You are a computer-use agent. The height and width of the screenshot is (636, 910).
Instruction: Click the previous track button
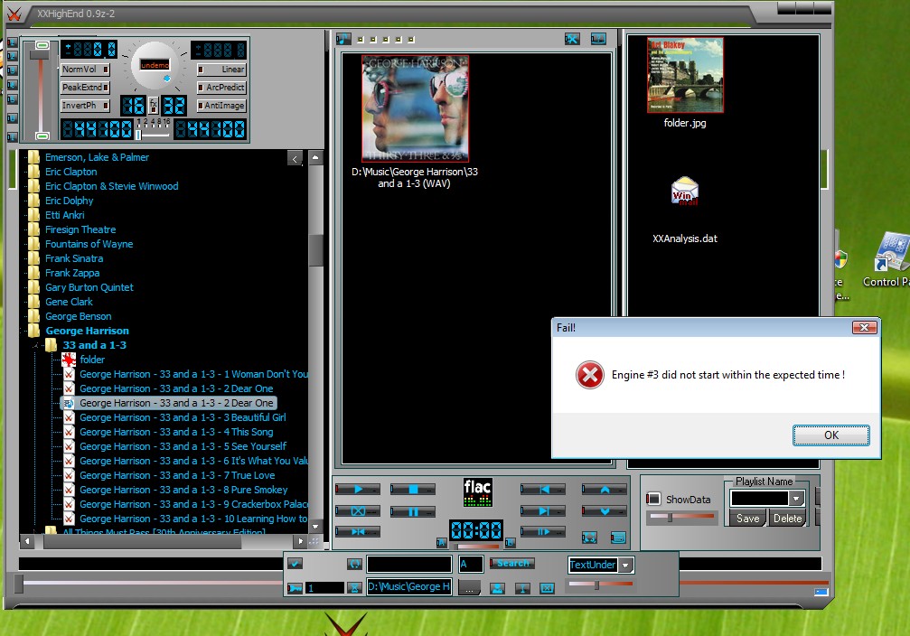[x=543, y=490]
